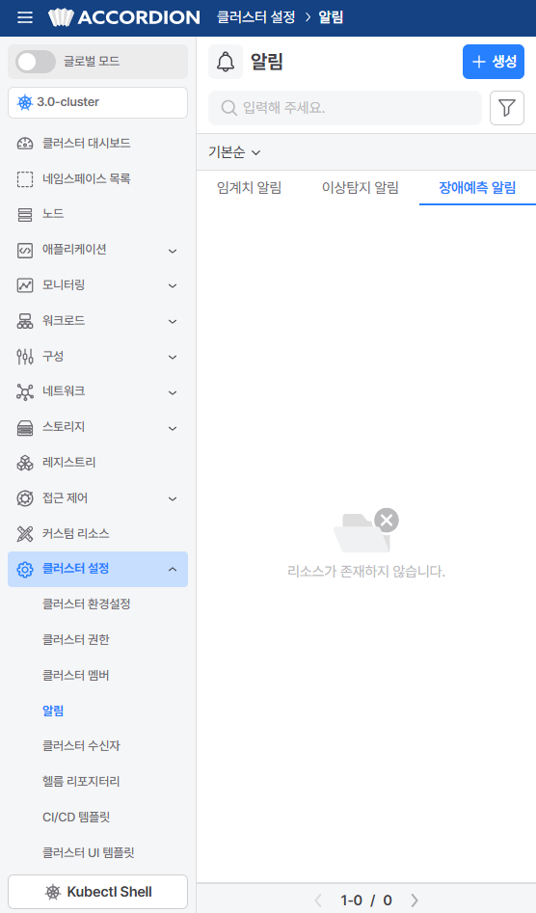The height and width of the screenshot is (913, 536).
Task: Open 클러스터 대시보드 label
Action: point(86,144)
